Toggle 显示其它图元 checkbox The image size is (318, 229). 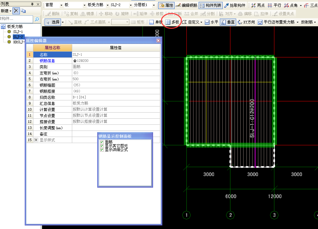click(x=102, y=146)
